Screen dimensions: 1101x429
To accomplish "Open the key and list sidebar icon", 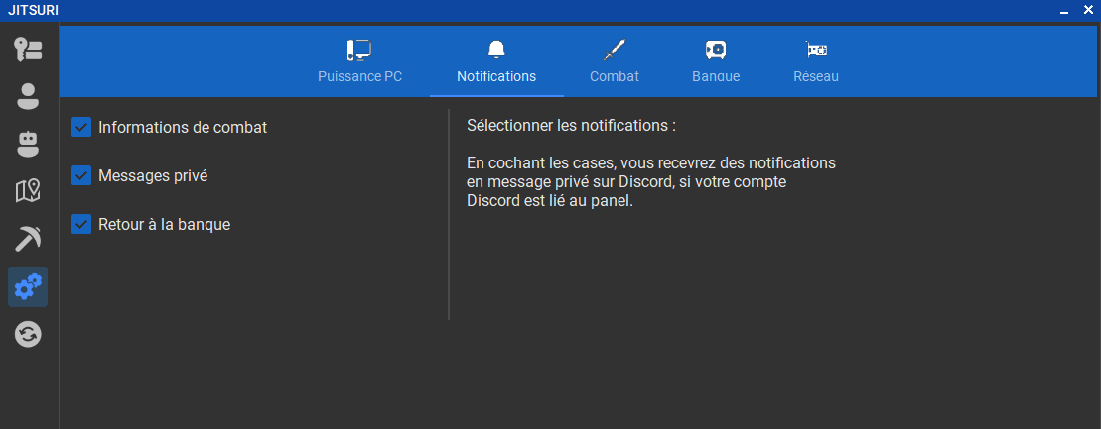I will coord(28,49).
